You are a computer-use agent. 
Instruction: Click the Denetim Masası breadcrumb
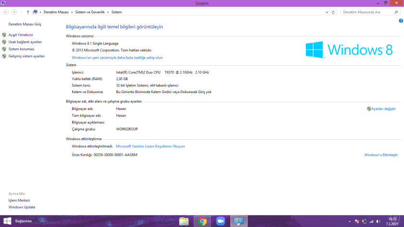56,12
